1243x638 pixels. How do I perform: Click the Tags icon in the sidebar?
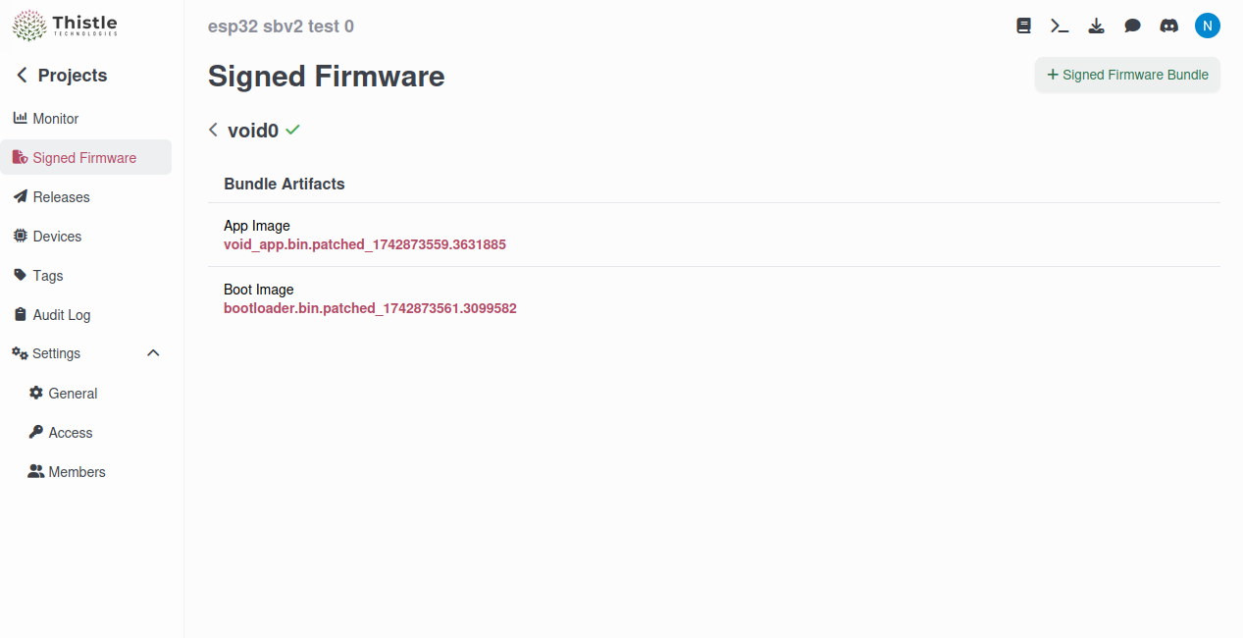coord(21,275)
